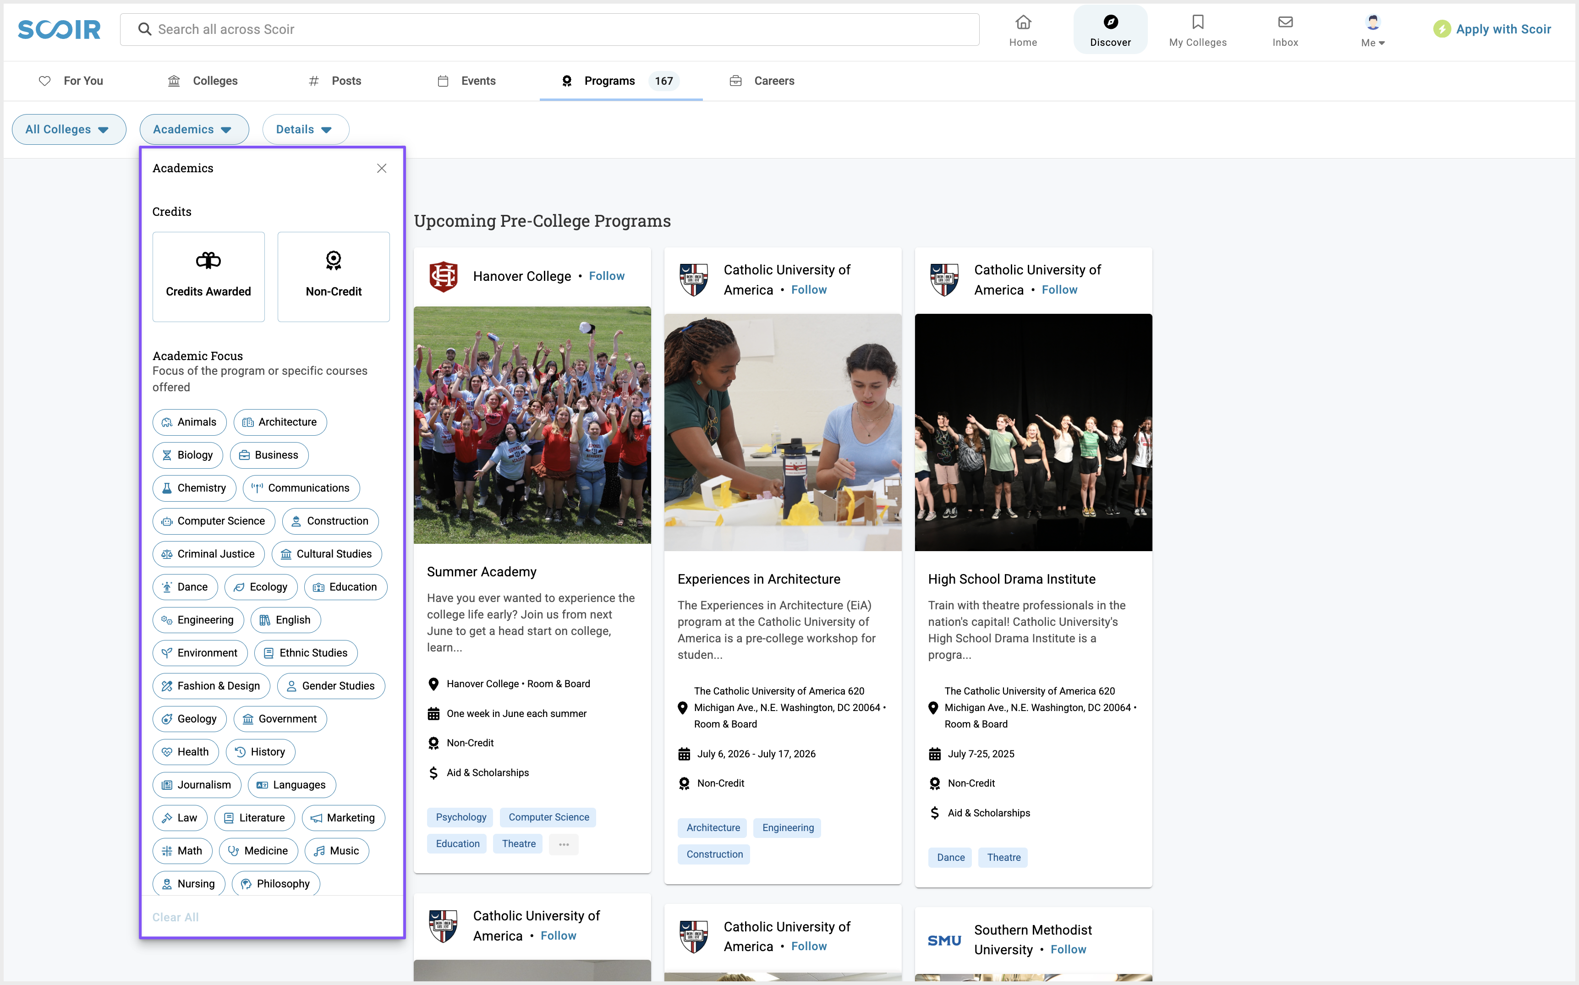Click the Scoir logo
Screen dimensions: 1579x985
59,29
